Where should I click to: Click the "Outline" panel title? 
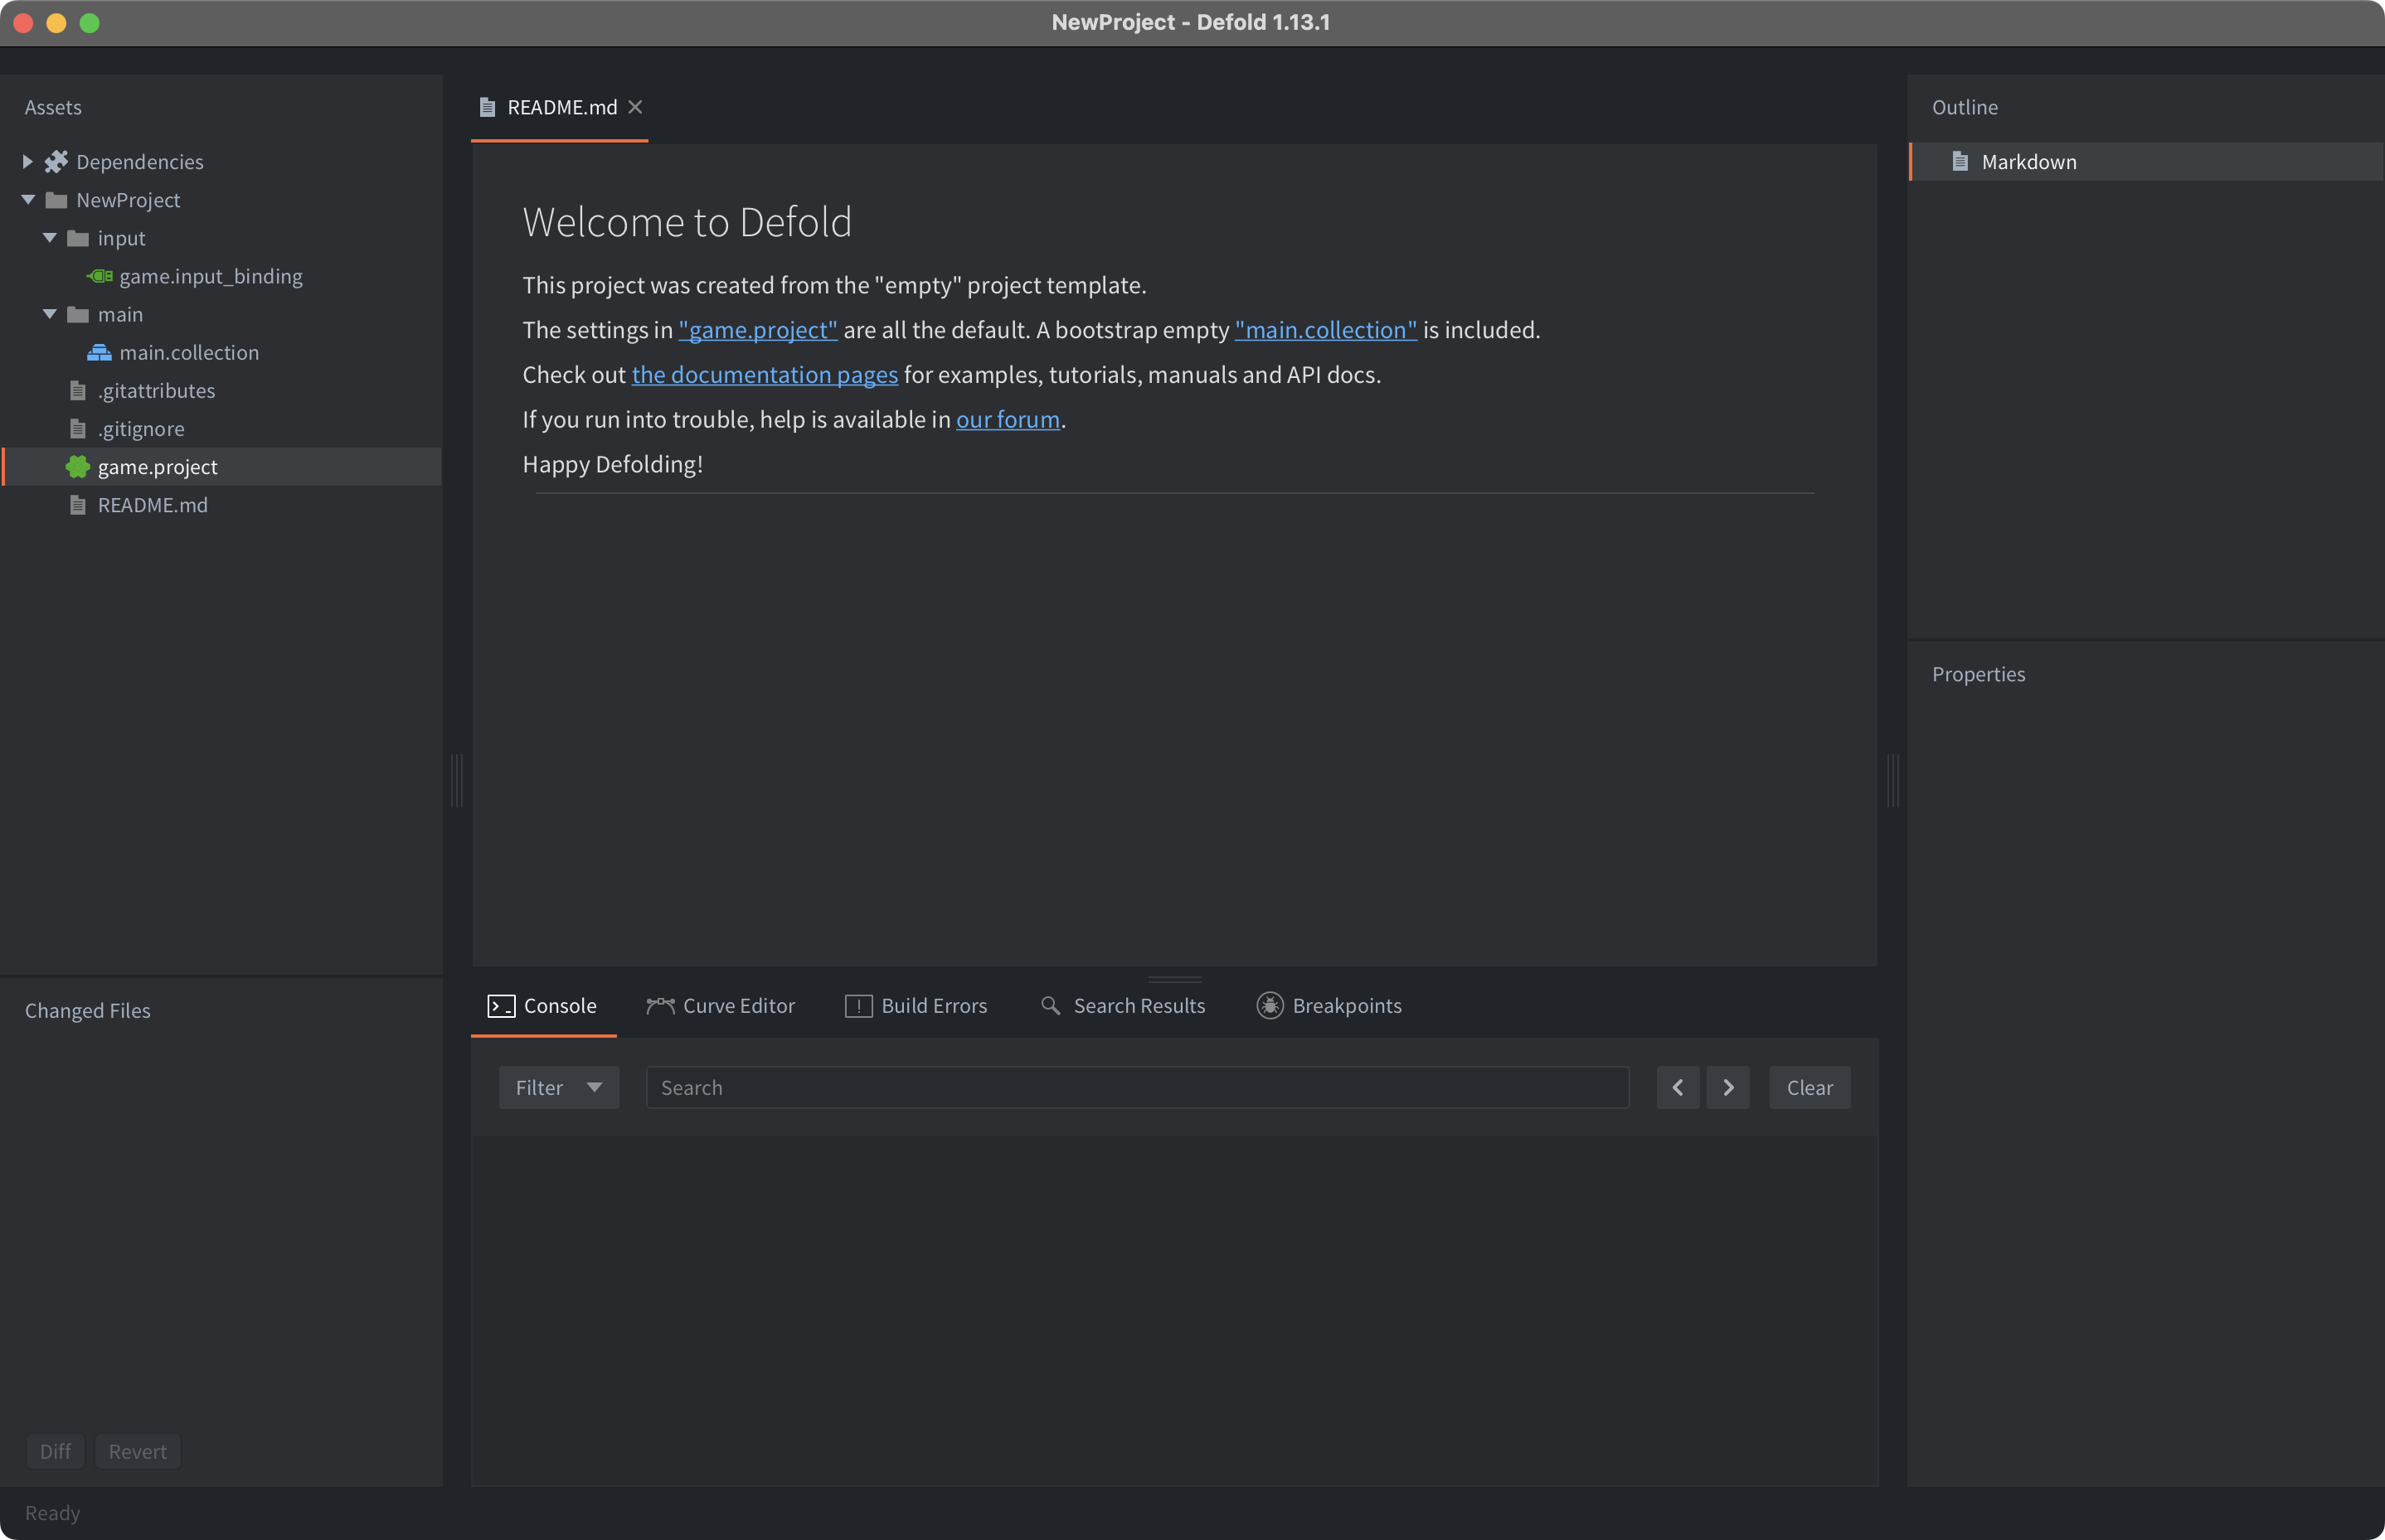1964,107
